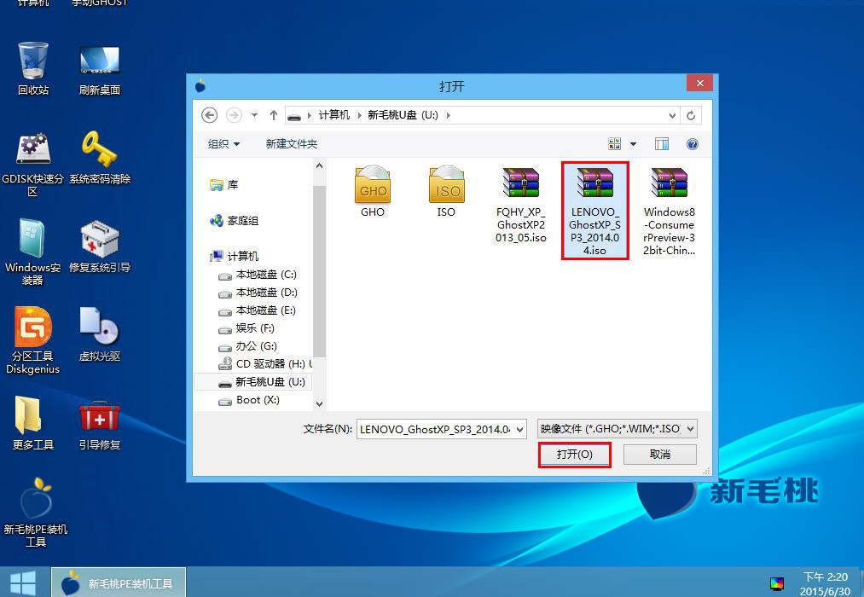Select FQHY_XP_GhostXP2013_05.iso file
864x597 pixels.
pyautogui.click(x=521, y=205)
